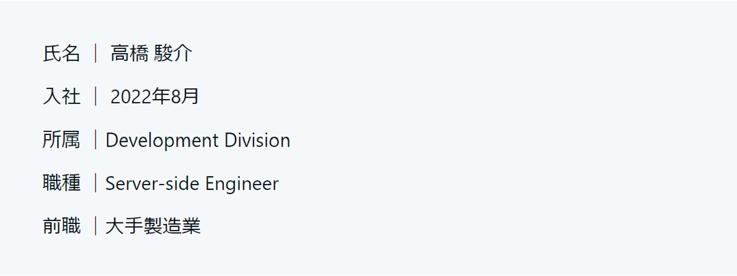Click the red divider beside 氏名
Screen dimensions: 737x276
pyautogui.click(x=96, y=53)
